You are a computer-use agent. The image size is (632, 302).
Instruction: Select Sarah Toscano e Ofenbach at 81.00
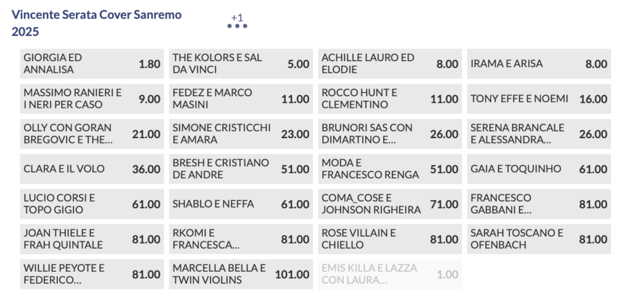tap(539, 239)
